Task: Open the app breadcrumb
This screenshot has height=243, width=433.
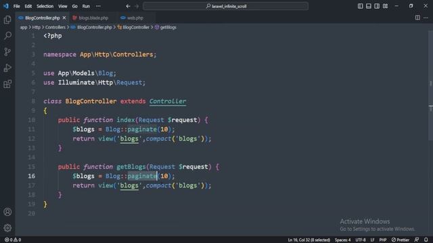Action: point(24,27)
